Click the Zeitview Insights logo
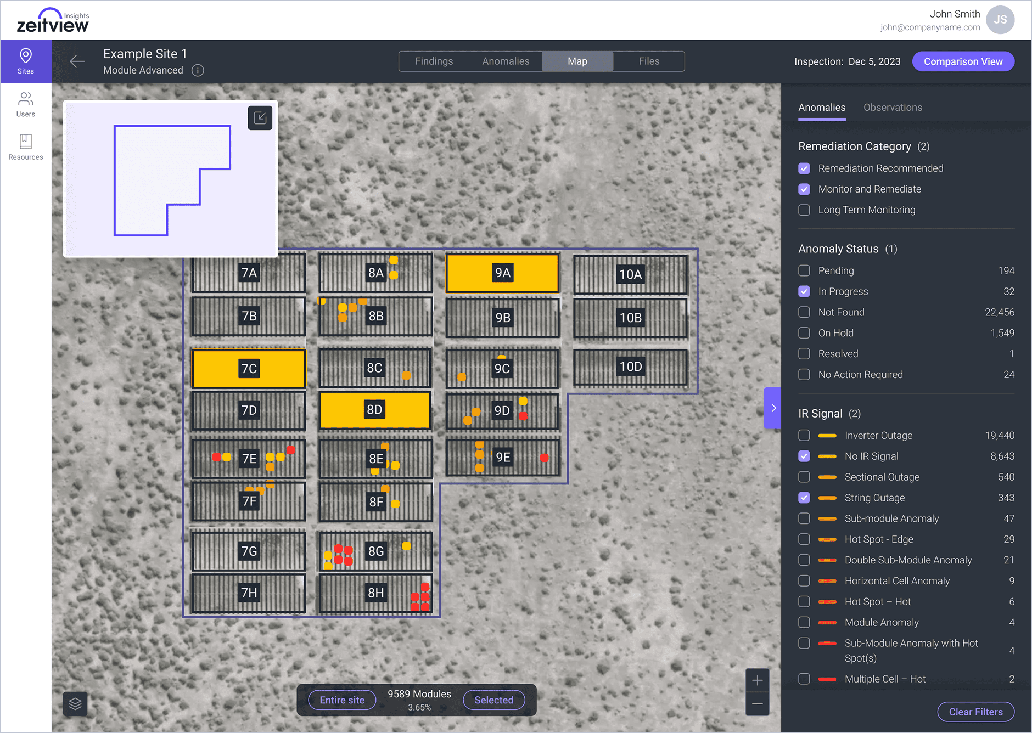 [x=53, y=21]
